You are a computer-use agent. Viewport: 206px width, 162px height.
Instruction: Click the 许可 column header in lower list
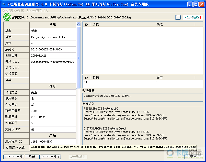coord(175,78)
